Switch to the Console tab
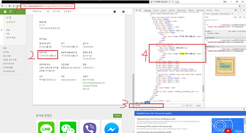 [156, 10]
